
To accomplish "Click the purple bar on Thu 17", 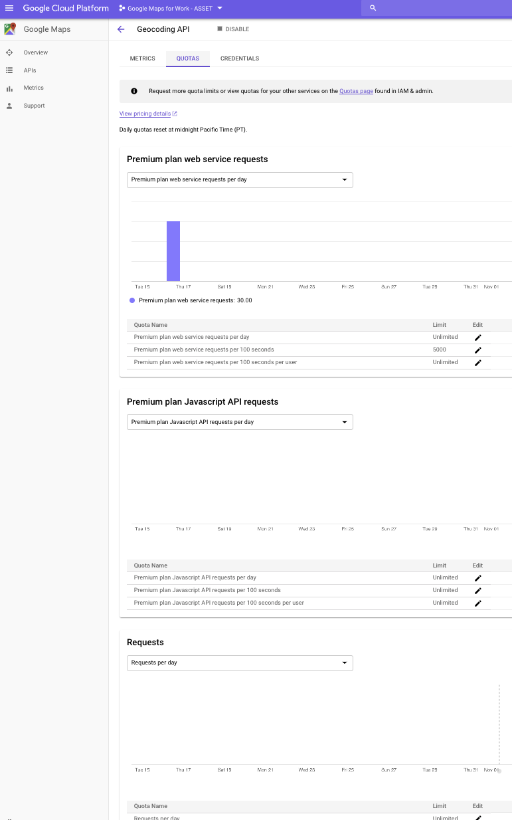I will (x=173, y=251).
